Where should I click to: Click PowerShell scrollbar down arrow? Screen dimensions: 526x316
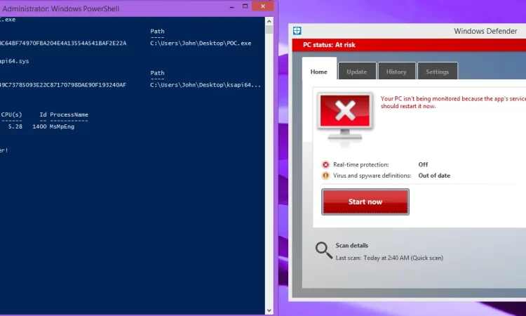pyautogui.click(x=269, y=310)
